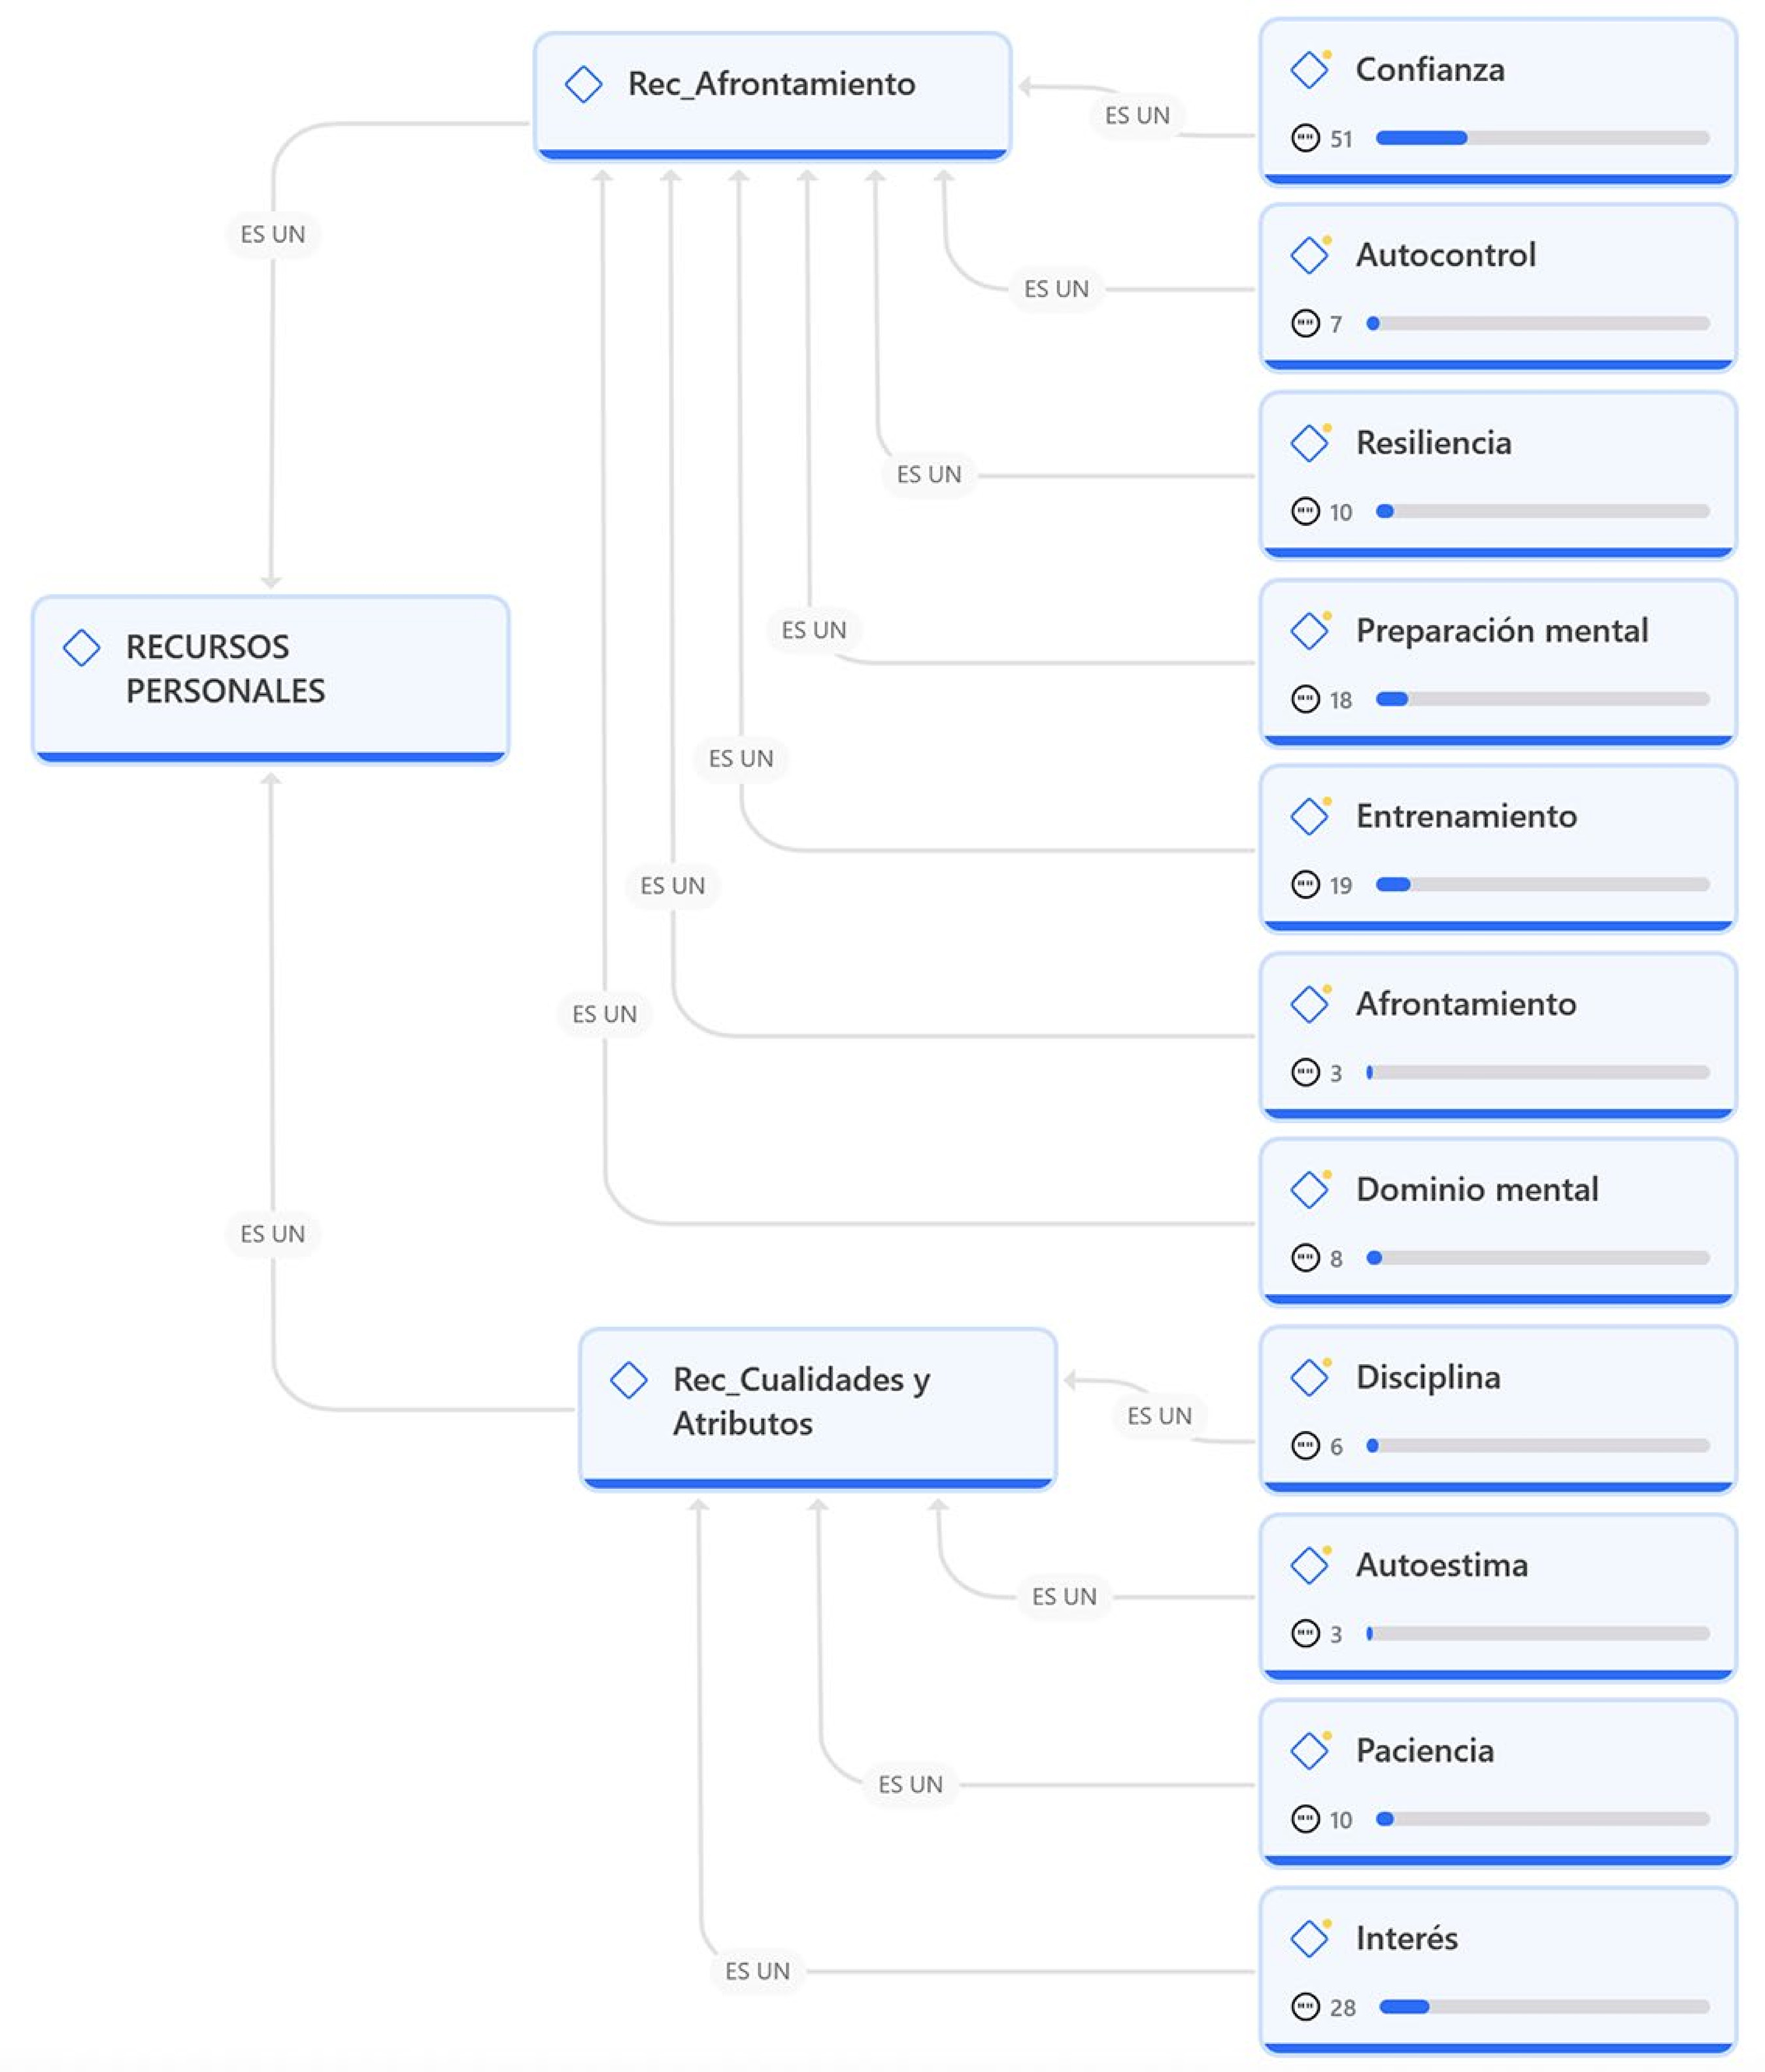The width and height of the screenshot is (1765, 2072).
Task: Click the quotation icon on Preparación mental
Action: coord(1305,699)
